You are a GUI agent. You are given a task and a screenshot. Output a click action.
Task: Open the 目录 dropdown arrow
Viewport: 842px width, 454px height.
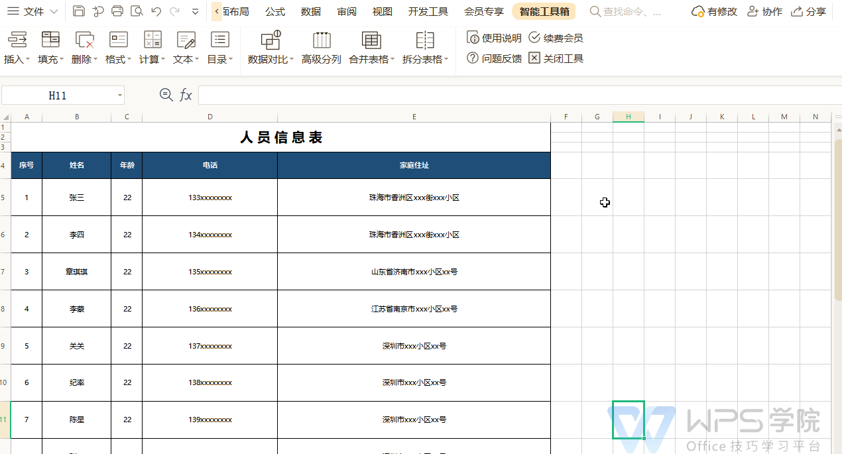[x=231, y=60]
